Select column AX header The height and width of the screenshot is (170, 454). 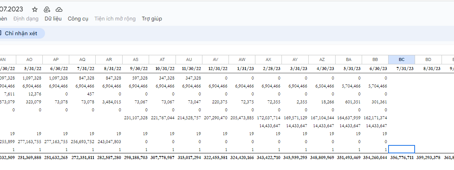point(269,59)
